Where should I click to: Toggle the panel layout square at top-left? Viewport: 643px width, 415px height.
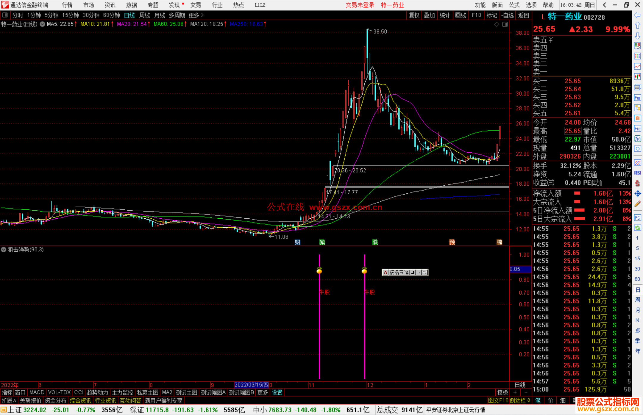pos(5,15)
